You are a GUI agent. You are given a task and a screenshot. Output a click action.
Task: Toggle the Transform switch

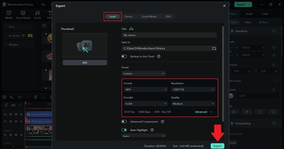click(x=231, y=31)
